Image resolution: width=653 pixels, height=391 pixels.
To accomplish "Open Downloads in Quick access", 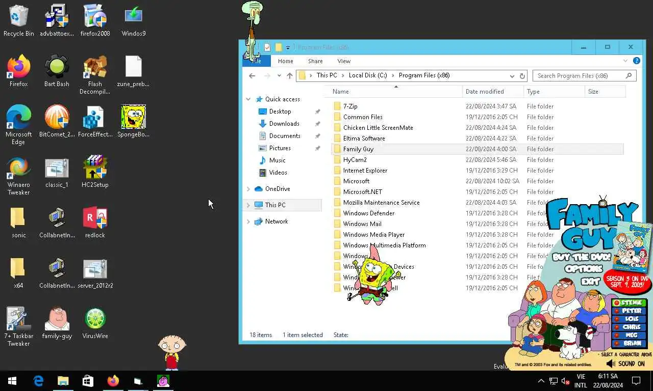I will point(284,124).
